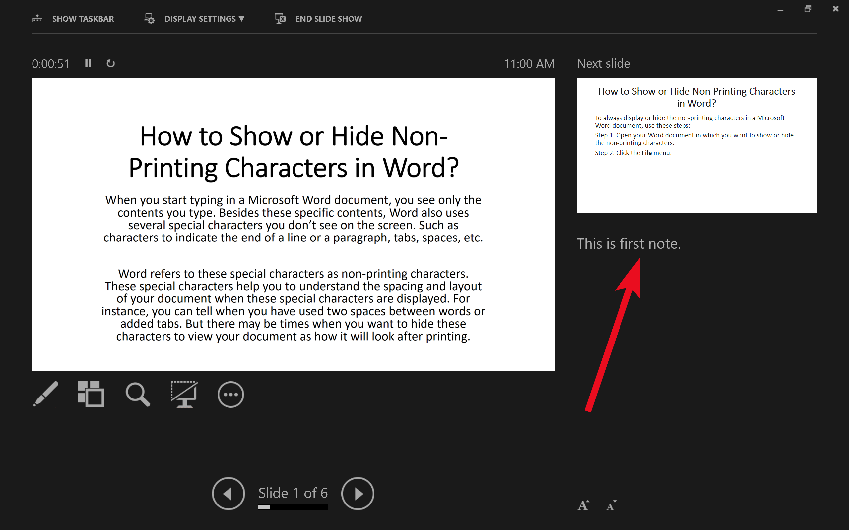Restore down the Presenter View window
This screenshot has width=849, height=530.
808,9
